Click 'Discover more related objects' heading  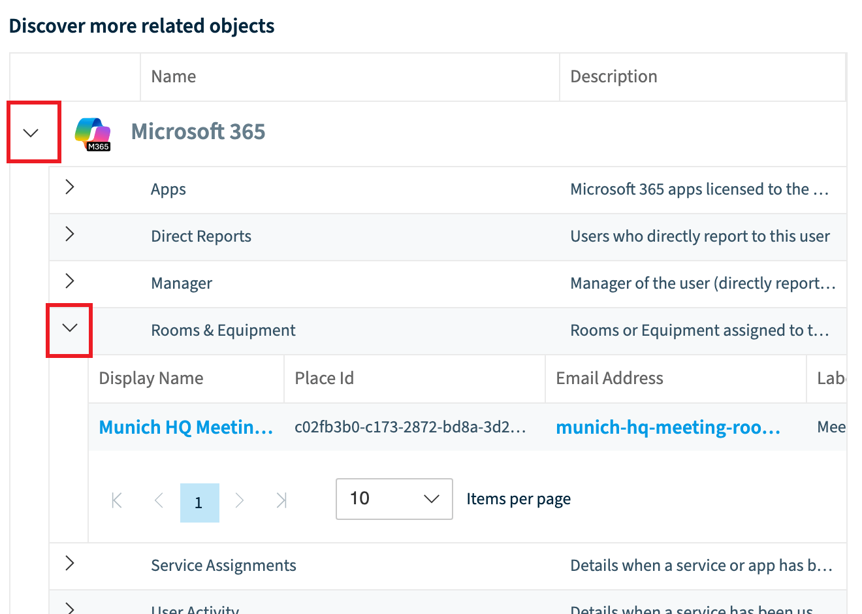click(142, 26)
